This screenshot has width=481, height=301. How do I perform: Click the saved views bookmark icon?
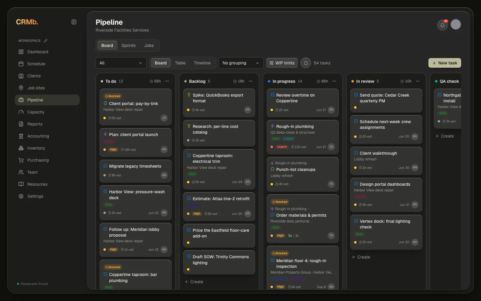[x=305, y=63]
